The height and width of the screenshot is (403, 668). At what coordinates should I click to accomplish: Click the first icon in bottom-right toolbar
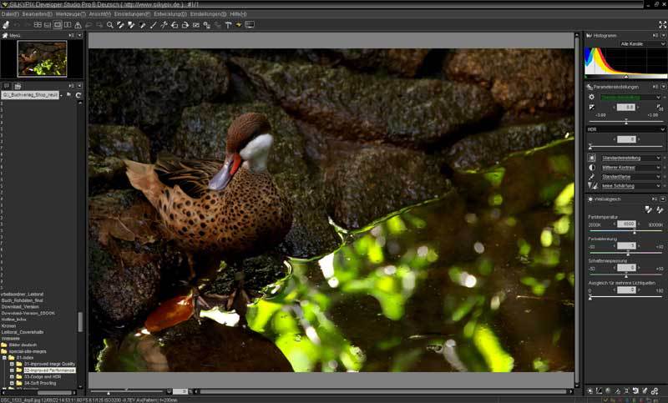(x=590, y=390)
